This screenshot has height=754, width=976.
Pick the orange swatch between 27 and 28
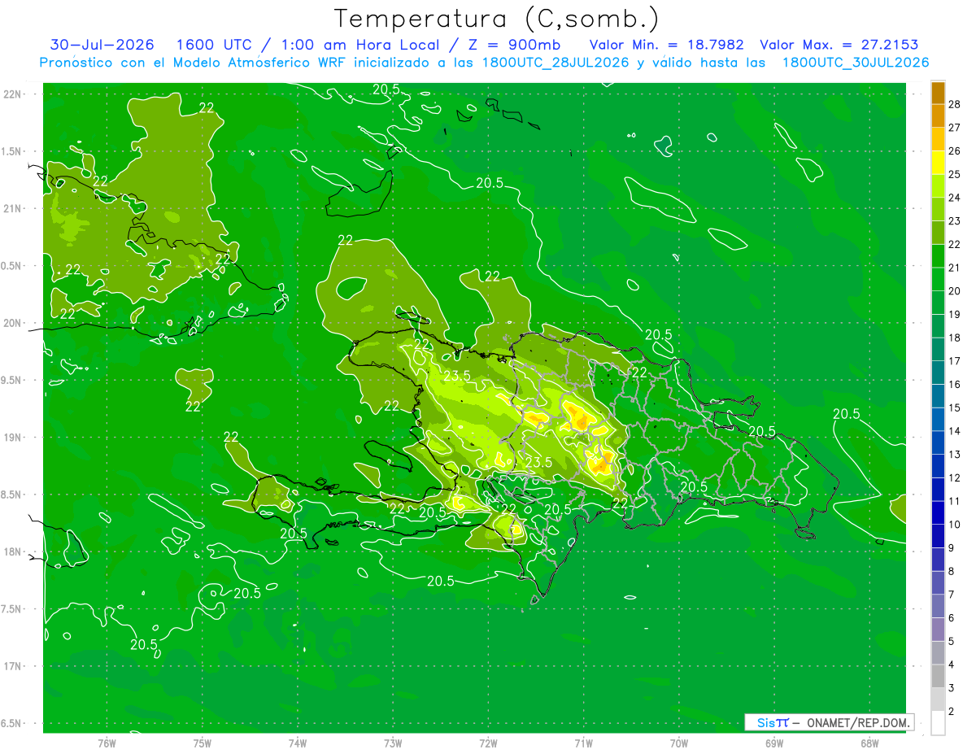938,115
